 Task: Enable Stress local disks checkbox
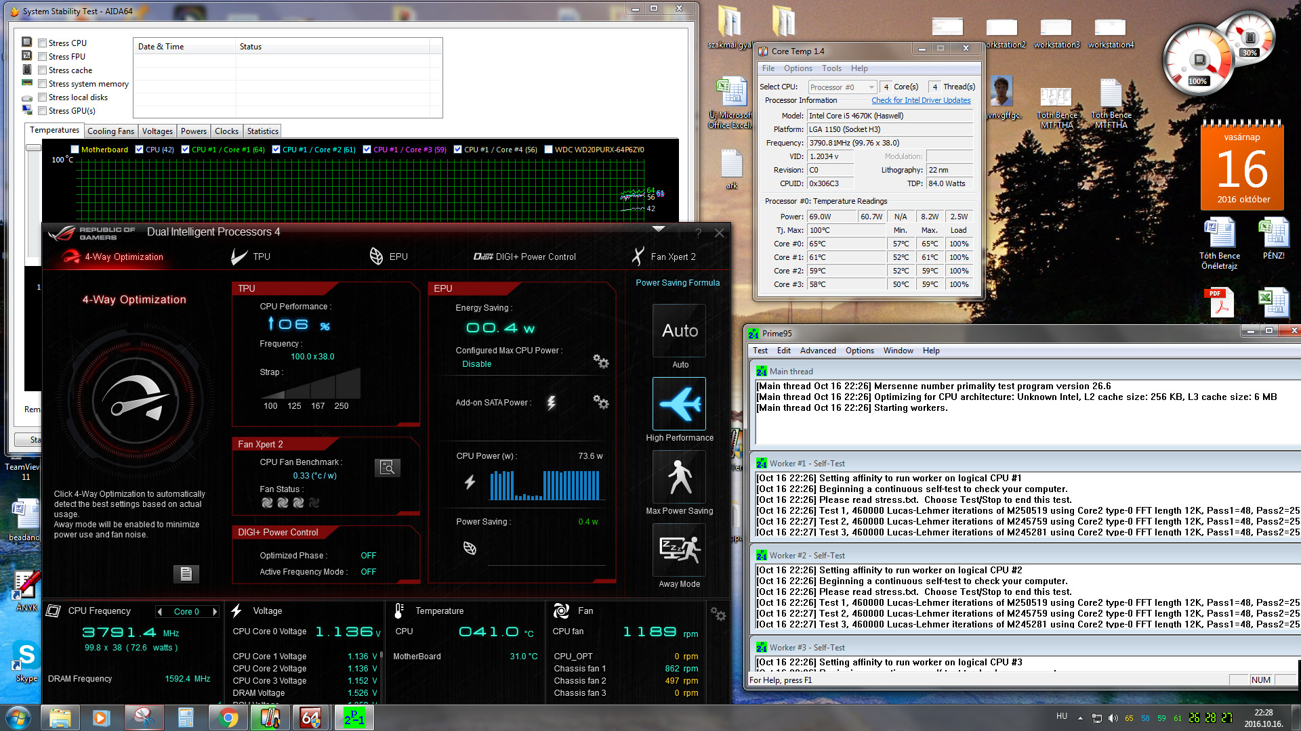pos(43,97)
